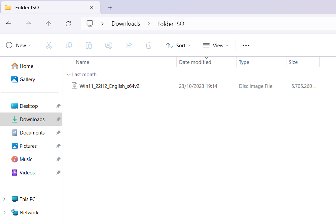Screen dimensions: 336x222
Task: Sort by the Size column header
Action: [293, 62]
